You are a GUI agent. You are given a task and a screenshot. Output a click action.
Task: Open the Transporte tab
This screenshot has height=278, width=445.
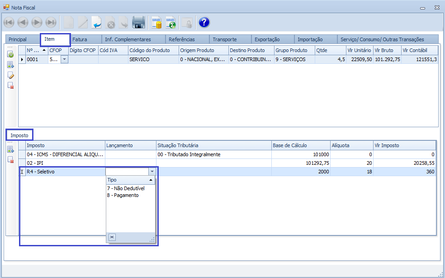[225, 39]
